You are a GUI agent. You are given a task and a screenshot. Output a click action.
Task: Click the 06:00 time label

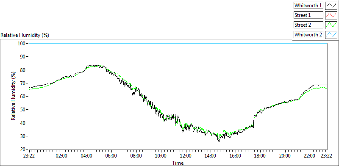click(x=111, y=156)
